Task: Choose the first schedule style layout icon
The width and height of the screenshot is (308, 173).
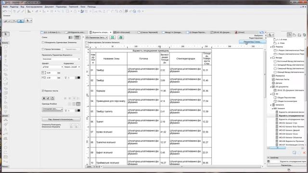Action: [x=71, y=37]
